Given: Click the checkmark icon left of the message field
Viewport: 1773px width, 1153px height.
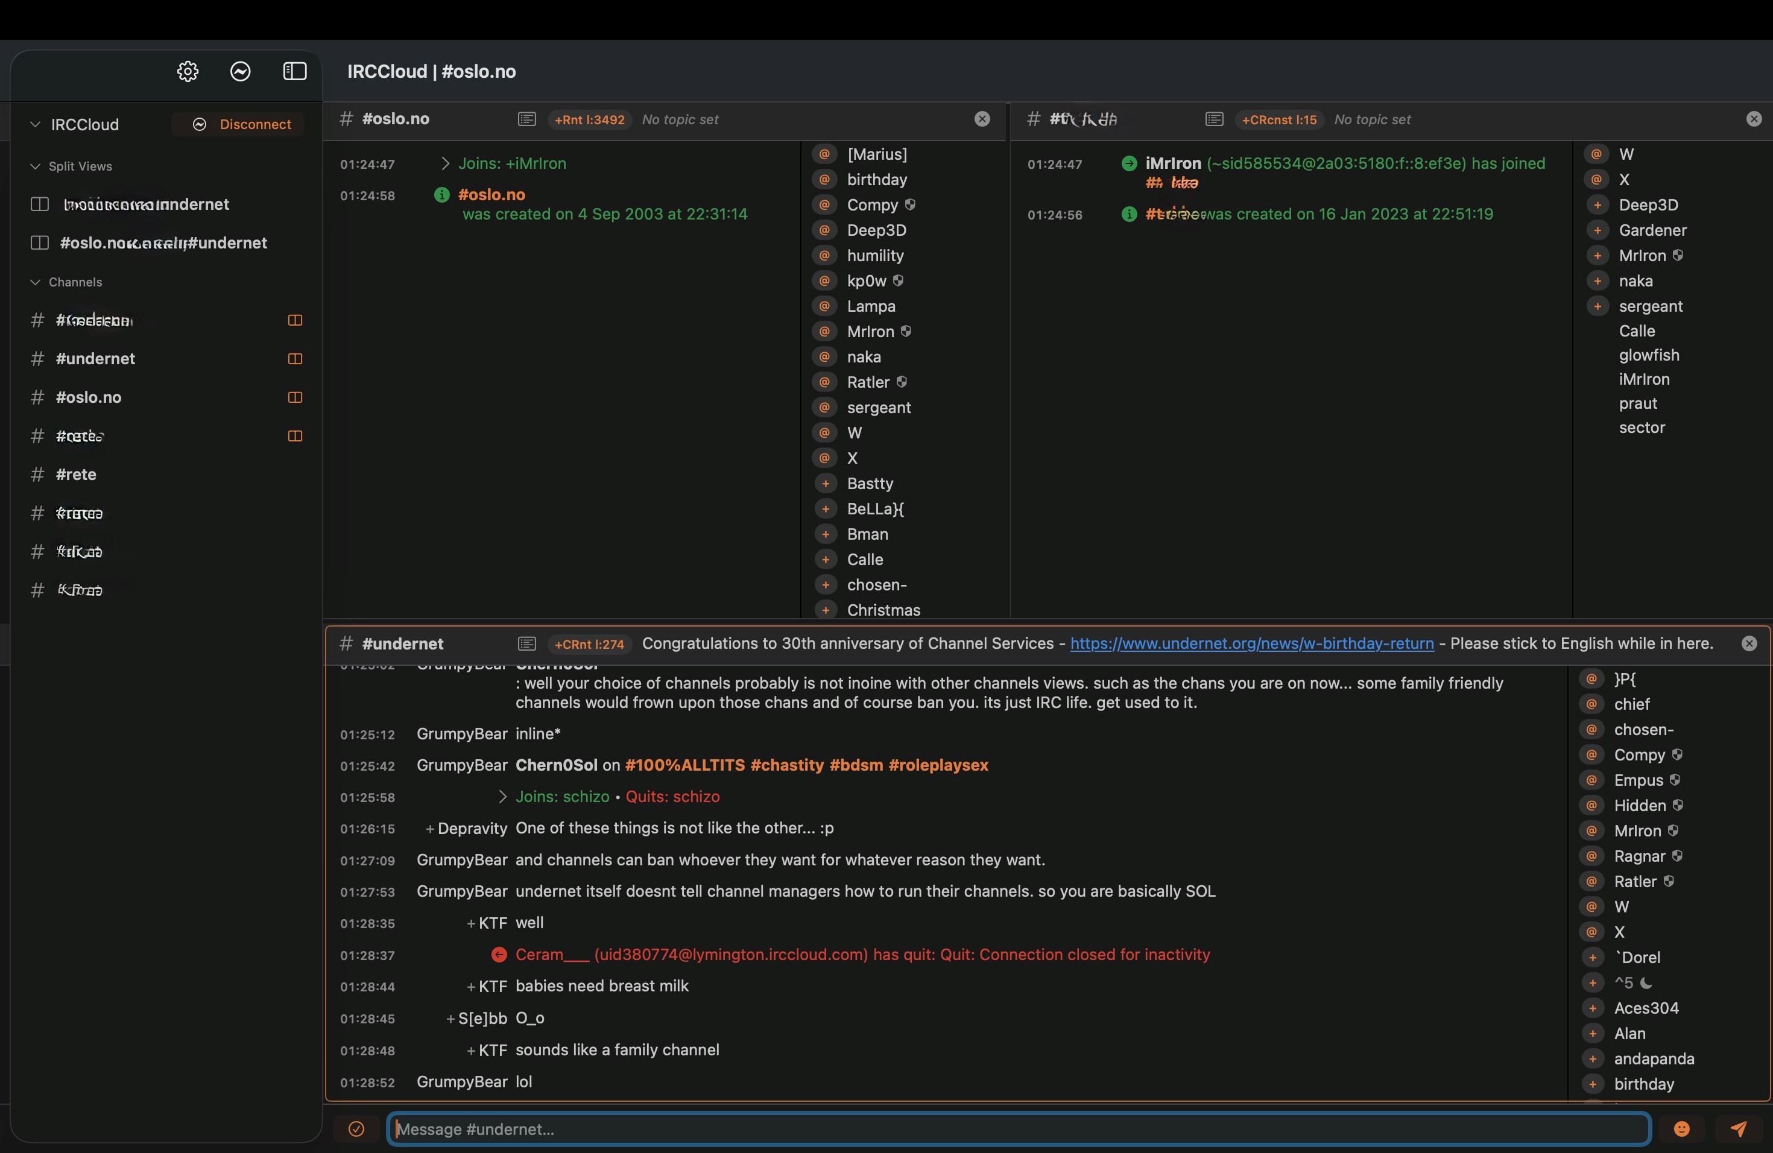Looking at the screenshot, I should pyautogui.click(x=358, y=1129).
